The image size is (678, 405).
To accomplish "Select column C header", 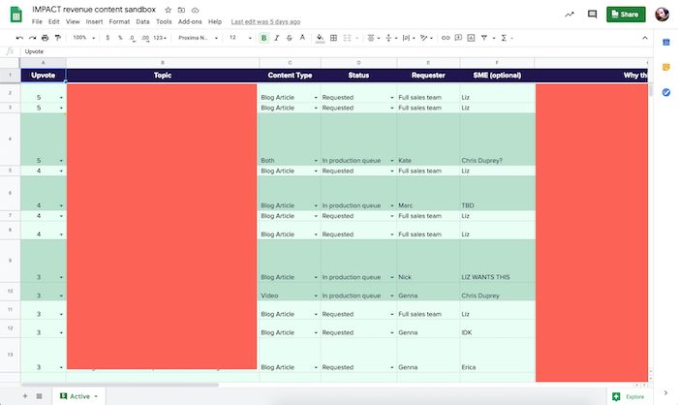I will click(x=290, y=63).
